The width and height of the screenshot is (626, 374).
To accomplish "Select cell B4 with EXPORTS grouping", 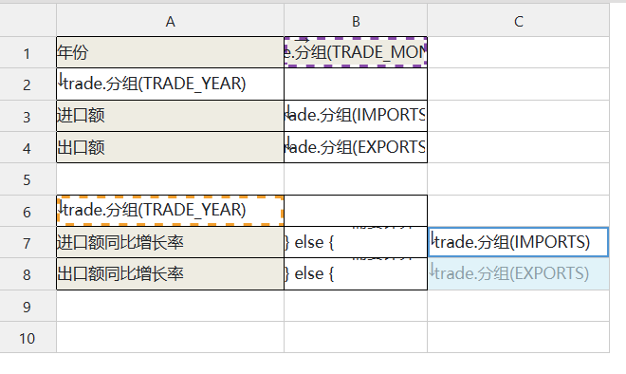I will 356,147.
